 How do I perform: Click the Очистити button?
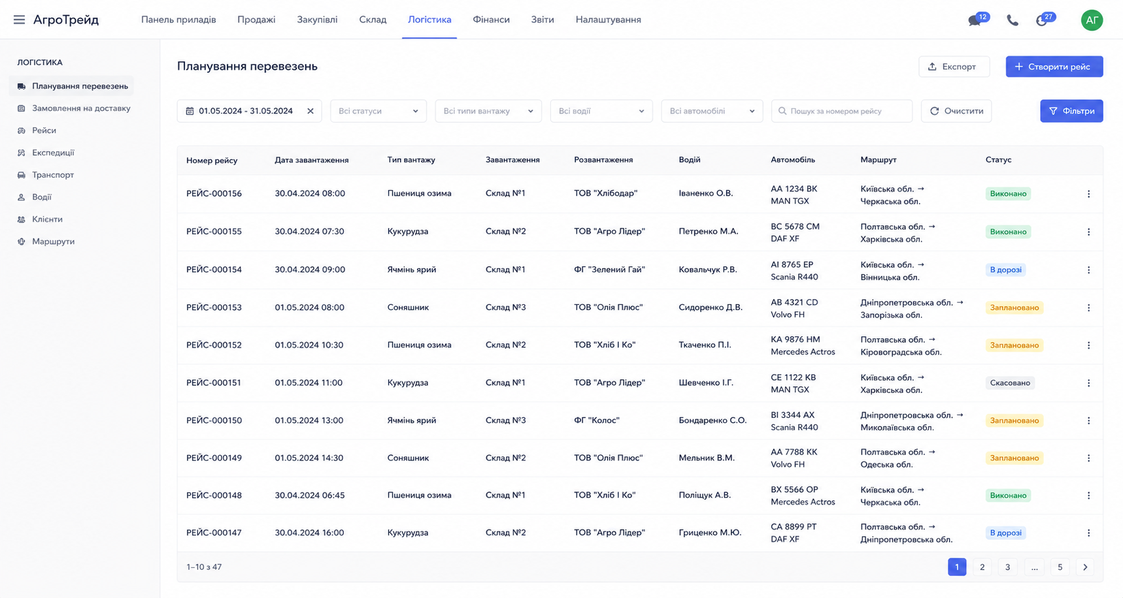(956, 111)
